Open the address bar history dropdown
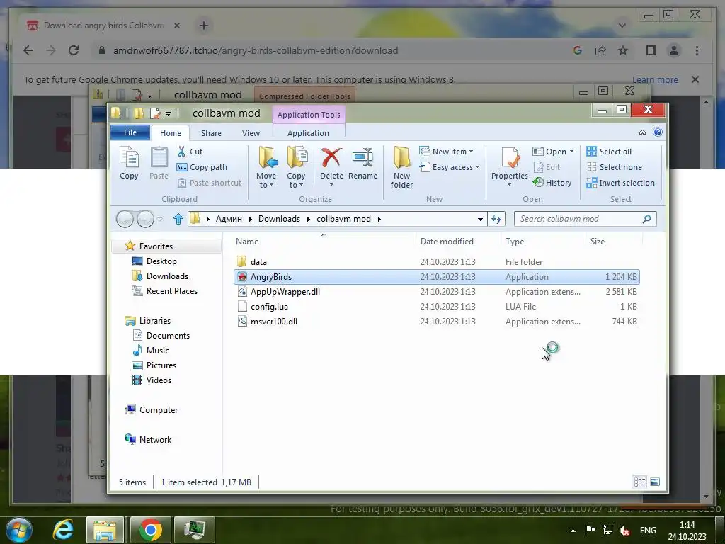Viewport: 725px width, 544px height. coord(480,219)
